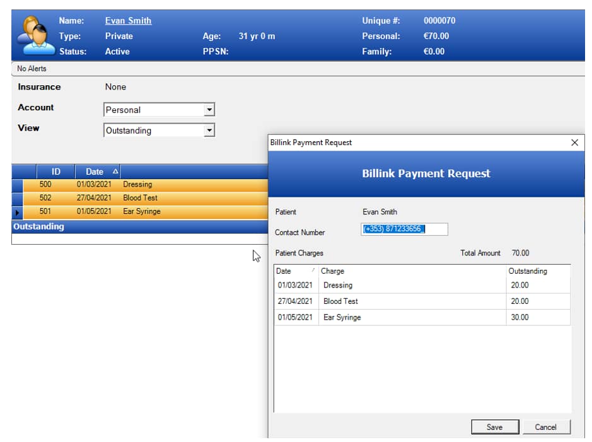Viewport: 592px width, 442px height.
Task: Select the Dressing charge of 20.00
Action: click(410, 285)
